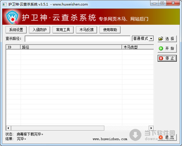
Task: Close the window with X
Action: pos(173,3)
